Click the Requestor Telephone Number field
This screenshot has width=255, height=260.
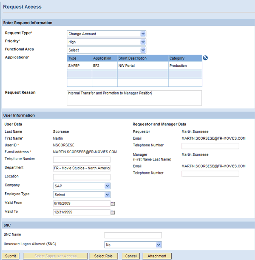[x=210, y=146]
